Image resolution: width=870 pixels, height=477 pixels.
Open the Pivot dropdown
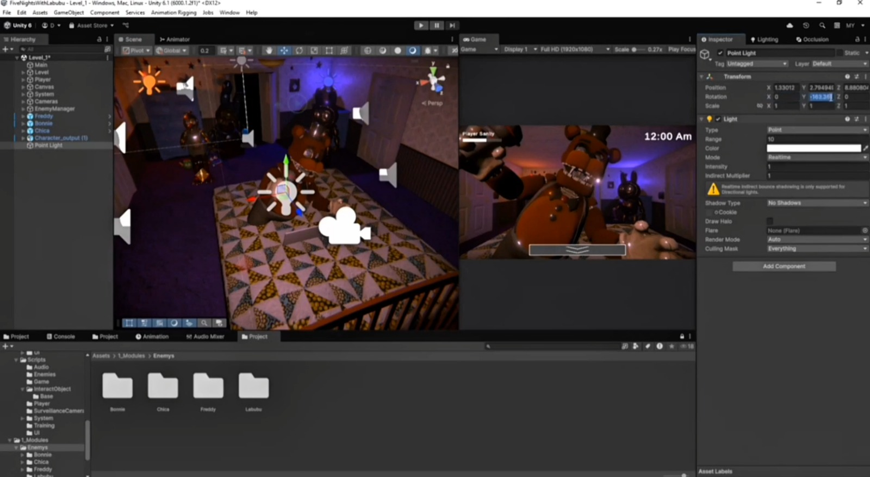click(136, 51)
